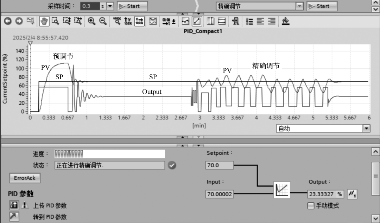Select the hand pan tool
This screenshot has height=223, width=380.
(x=44, y=21)
